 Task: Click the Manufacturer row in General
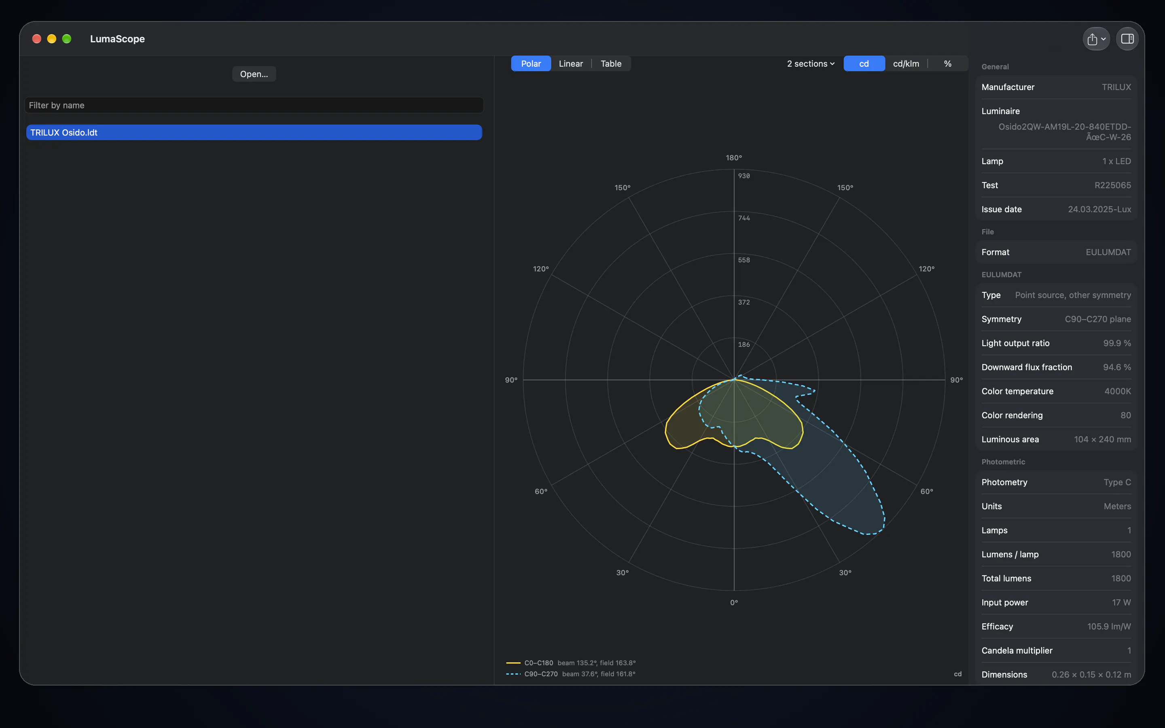pyautogui.click(x=1056, y=87)
